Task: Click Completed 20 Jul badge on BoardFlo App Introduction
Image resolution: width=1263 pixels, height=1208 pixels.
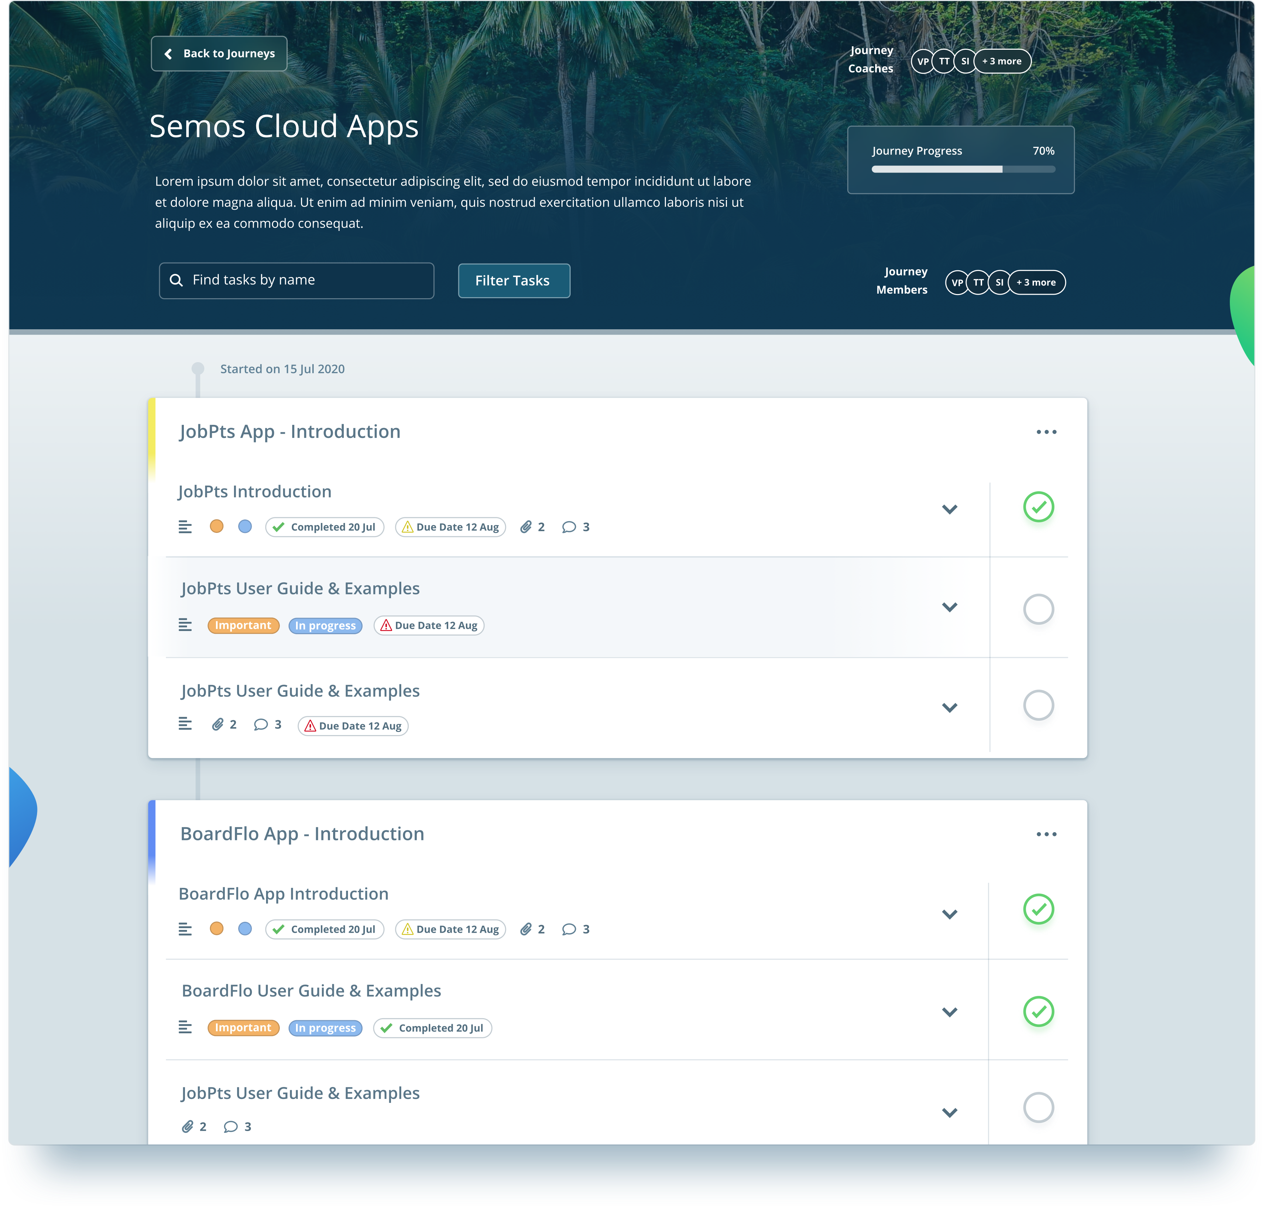Action: click(x=324, y=929)
